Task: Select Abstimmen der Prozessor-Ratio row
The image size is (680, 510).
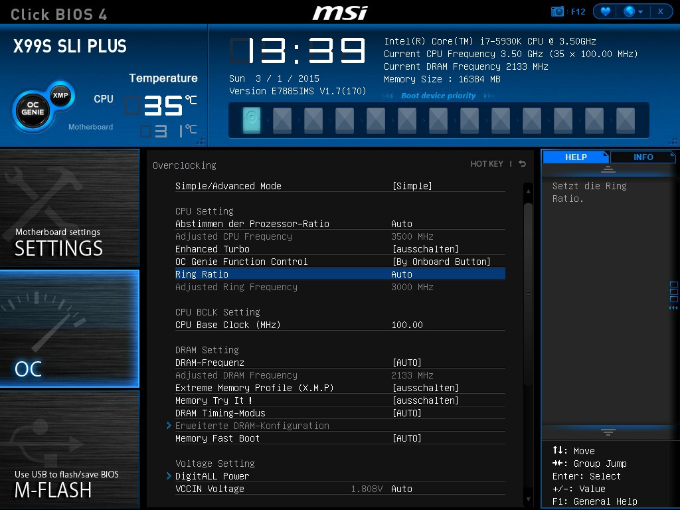Action: tap(340, 224)
